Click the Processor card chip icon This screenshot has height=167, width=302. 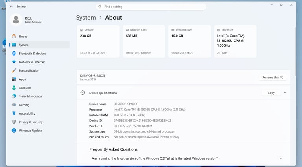tap(219, 30)
